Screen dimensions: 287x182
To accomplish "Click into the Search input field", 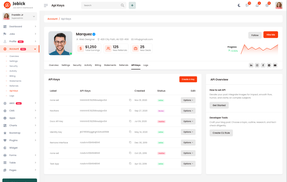I will (101, 5).
